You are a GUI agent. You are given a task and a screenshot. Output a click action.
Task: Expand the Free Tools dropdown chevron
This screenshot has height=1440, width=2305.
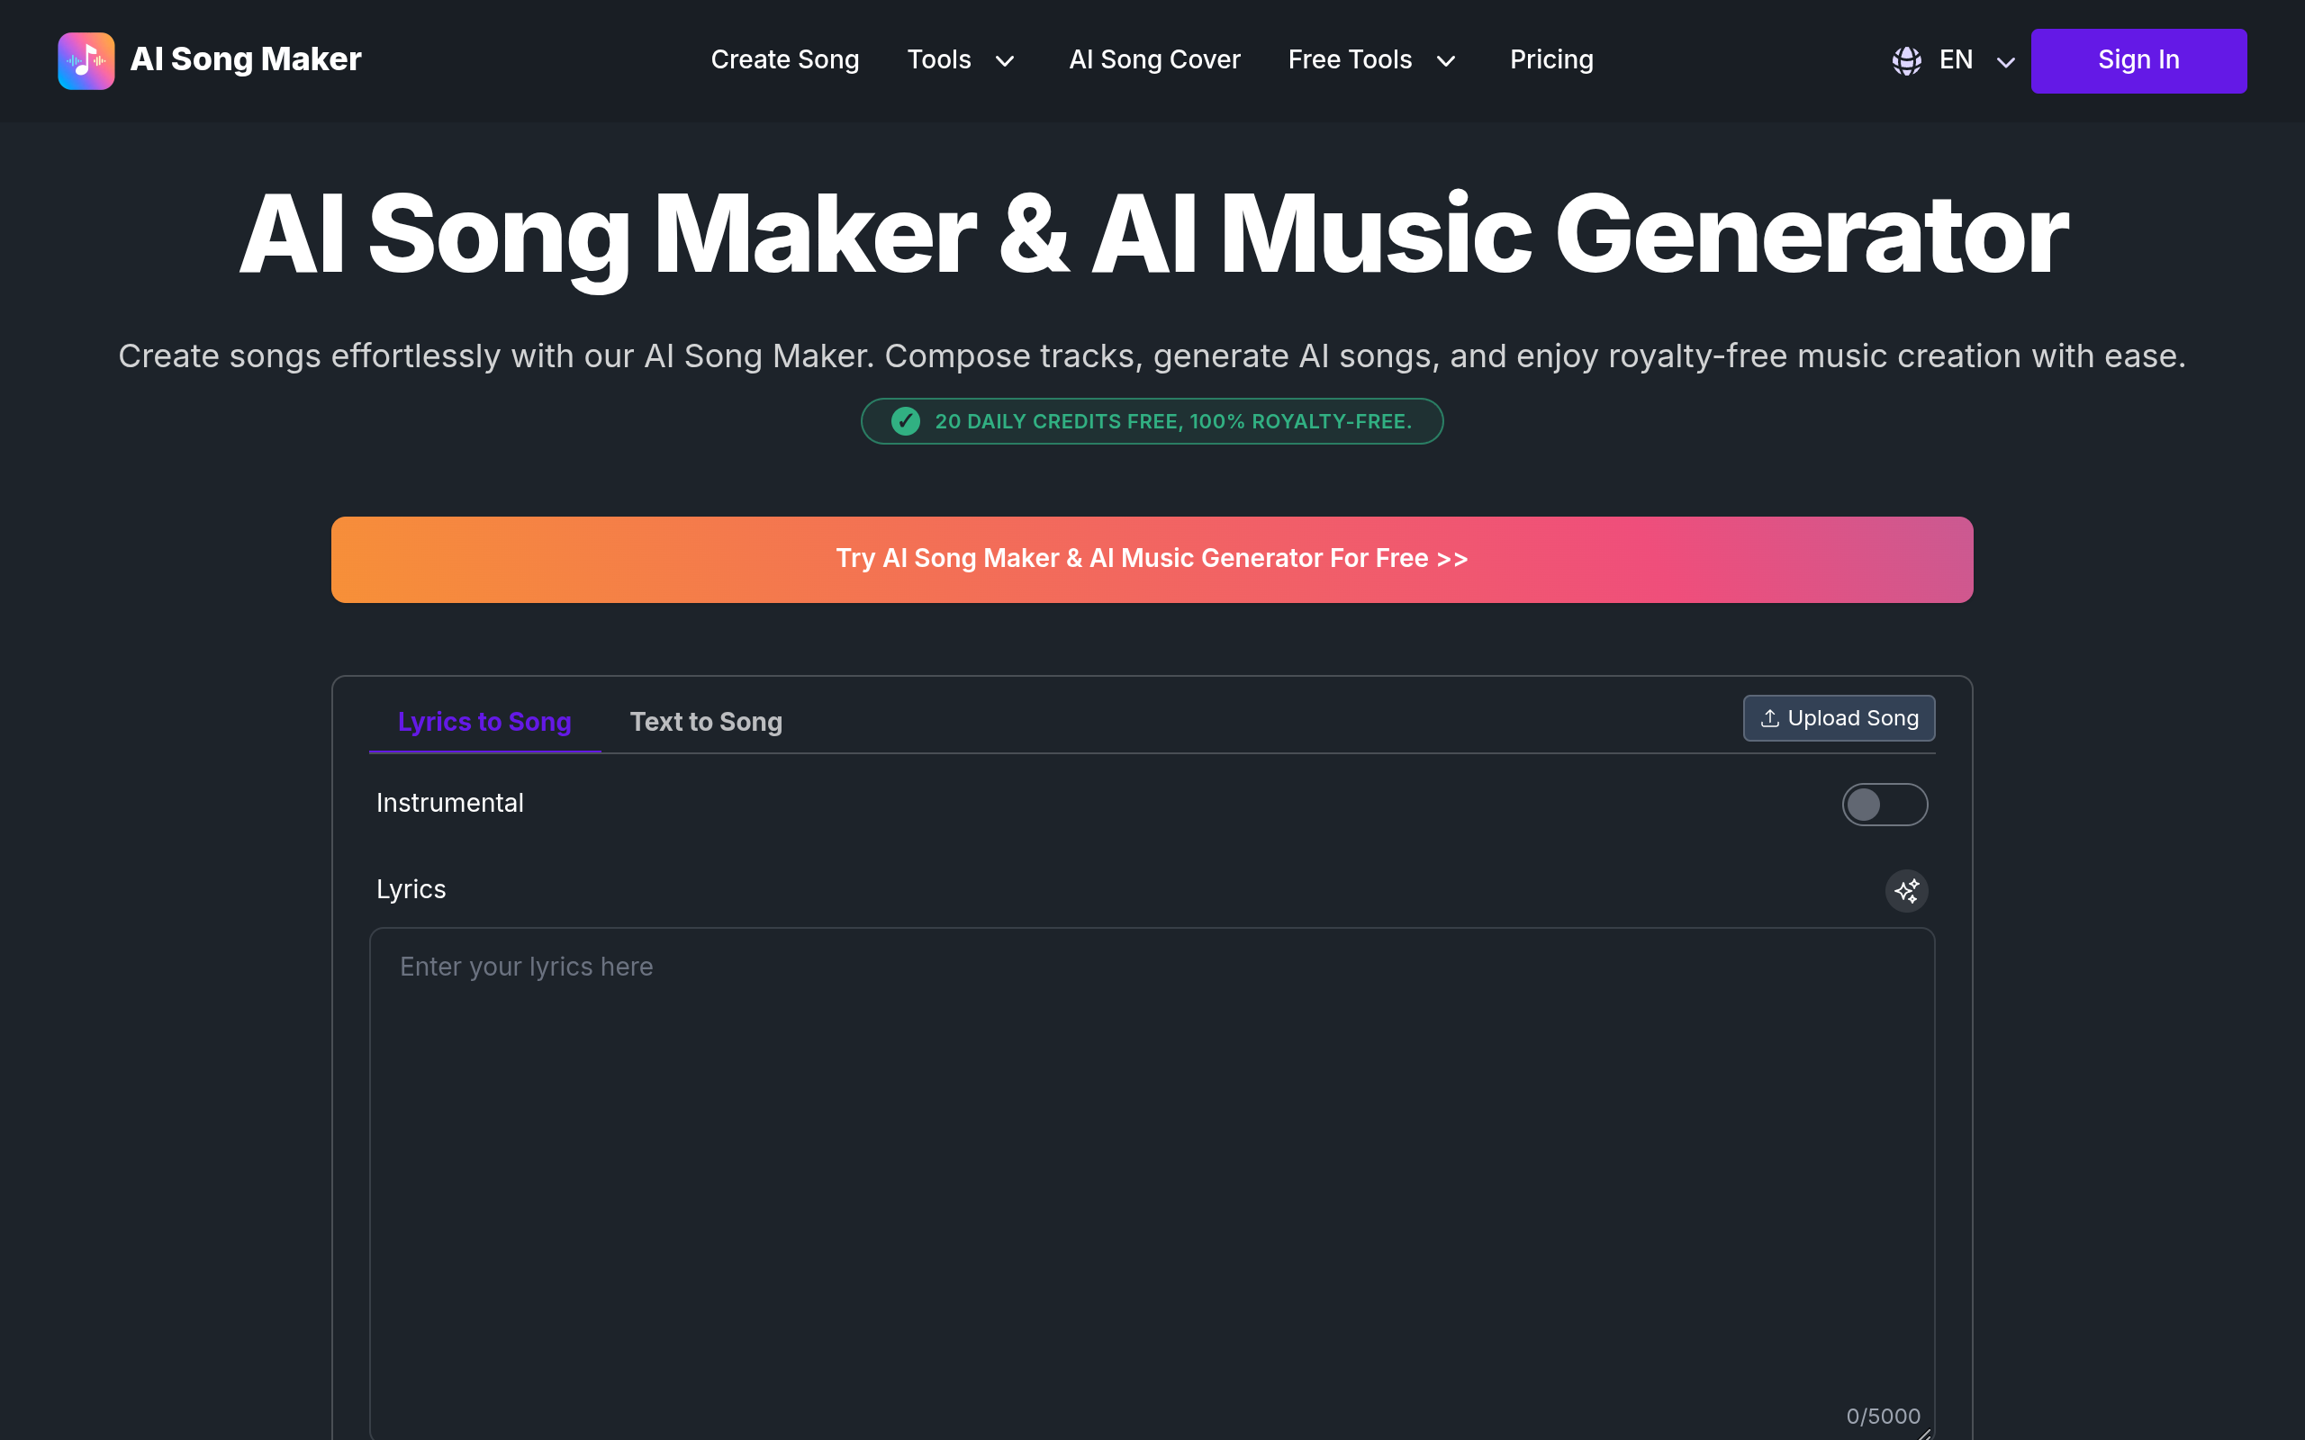click(x=1446, y=62)
